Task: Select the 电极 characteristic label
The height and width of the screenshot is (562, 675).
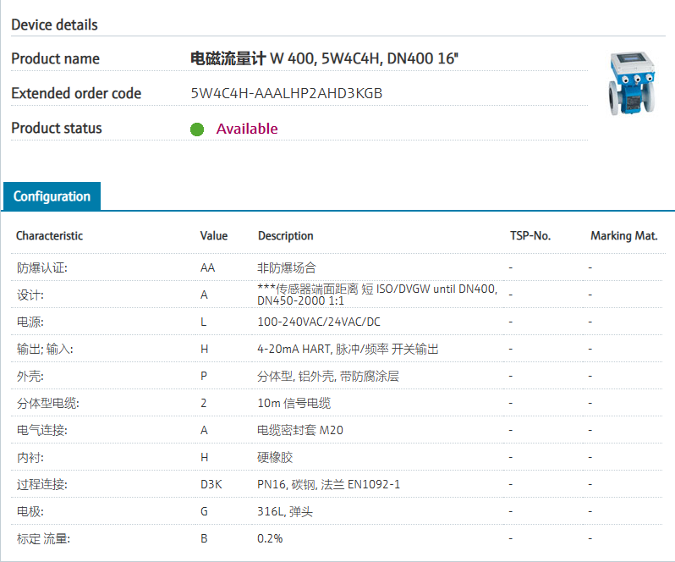Action: (x=29, y=511)
